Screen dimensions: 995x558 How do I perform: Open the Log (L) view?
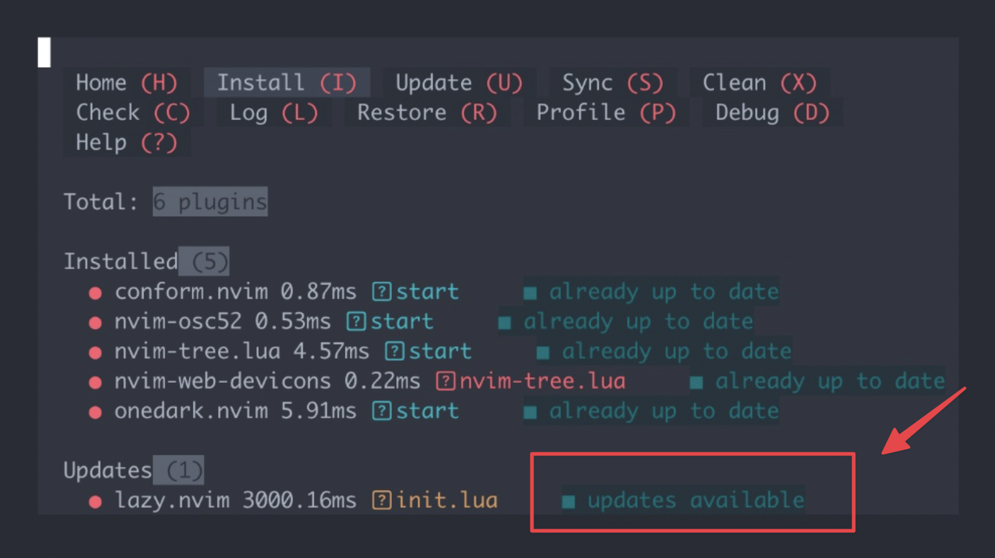click(x=273, y=112)
